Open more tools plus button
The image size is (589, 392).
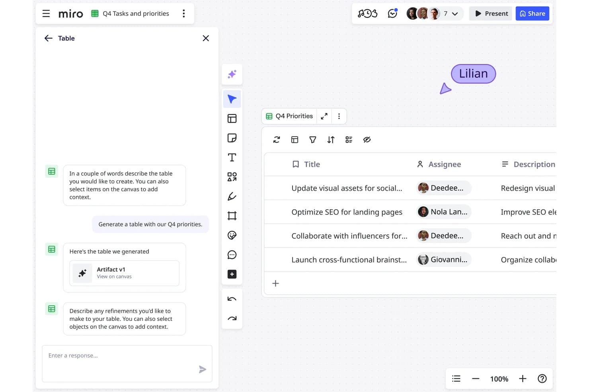pos(232,274)
